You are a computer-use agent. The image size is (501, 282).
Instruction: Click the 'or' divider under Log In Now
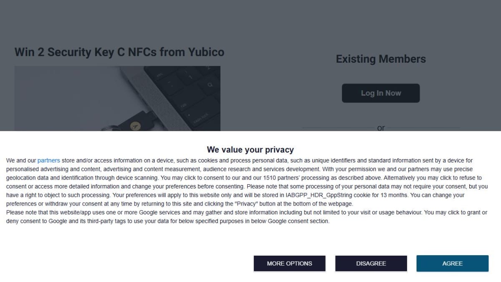[381, 128]
